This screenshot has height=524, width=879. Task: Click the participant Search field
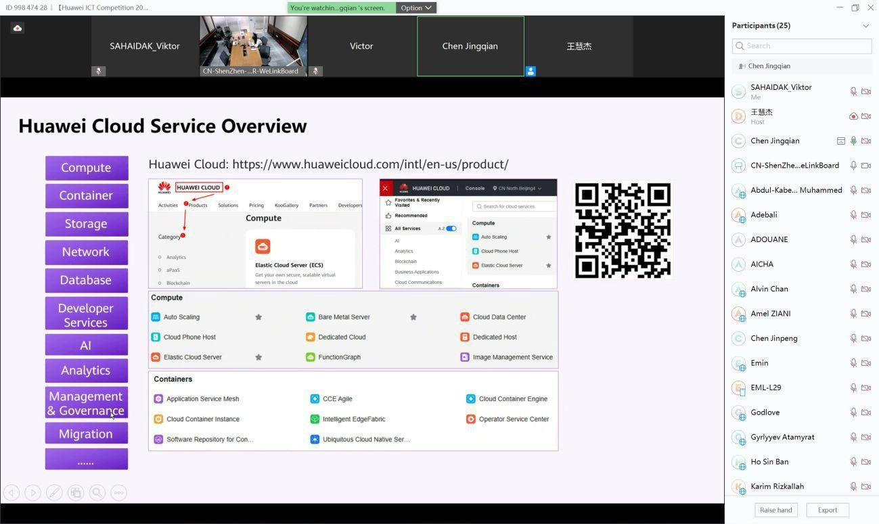click(x=801, y=46)
